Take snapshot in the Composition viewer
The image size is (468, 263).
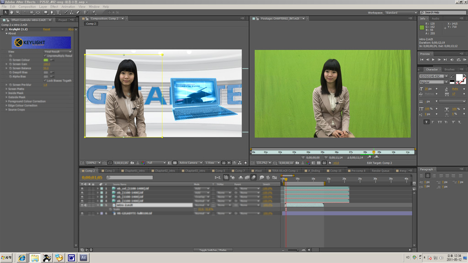(x=132, y=163)
